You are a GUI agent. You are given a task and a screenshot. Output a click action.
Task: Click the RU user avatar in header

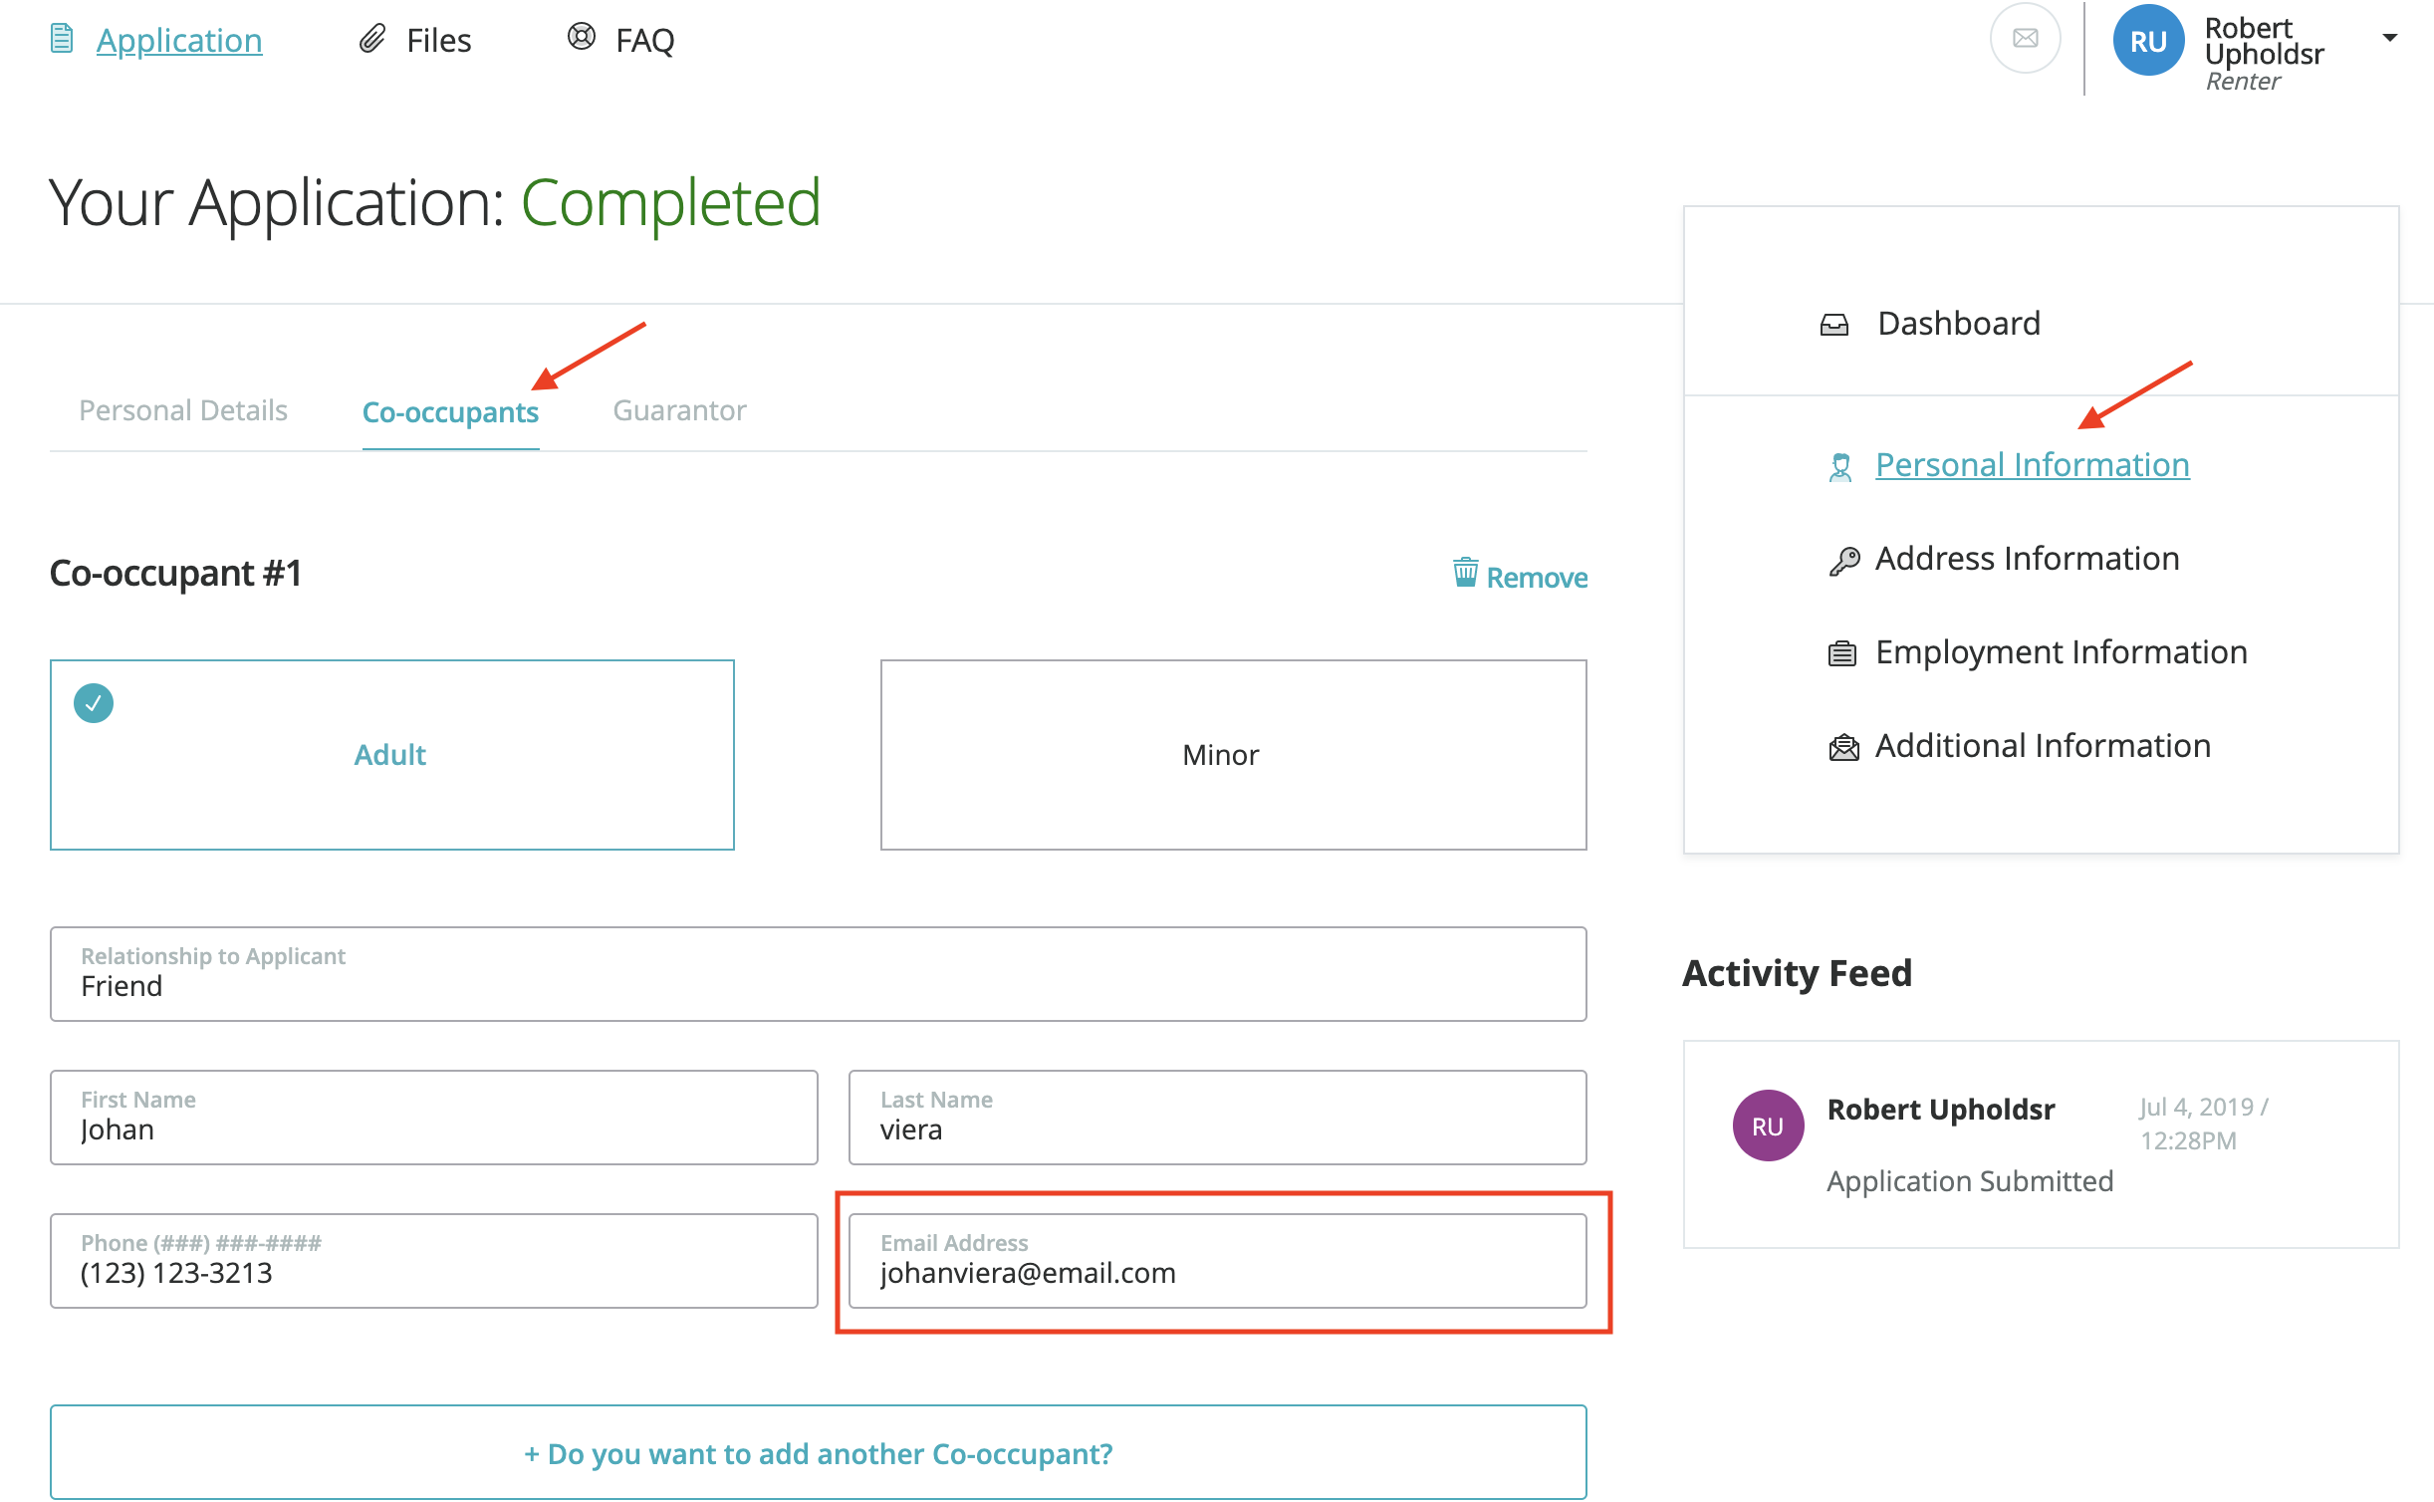[x=2148, y=41]
